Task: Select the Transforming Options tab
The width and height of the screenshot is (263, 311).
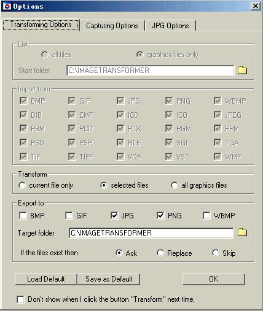Action: 41,25
